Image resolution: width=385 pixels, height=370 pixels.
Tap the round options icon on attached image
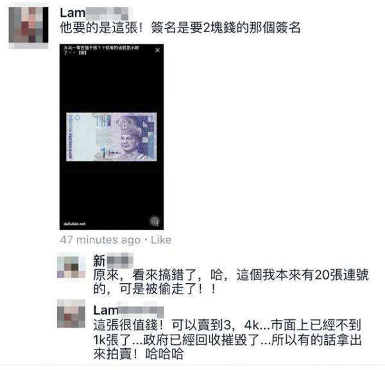pos(155,221)
